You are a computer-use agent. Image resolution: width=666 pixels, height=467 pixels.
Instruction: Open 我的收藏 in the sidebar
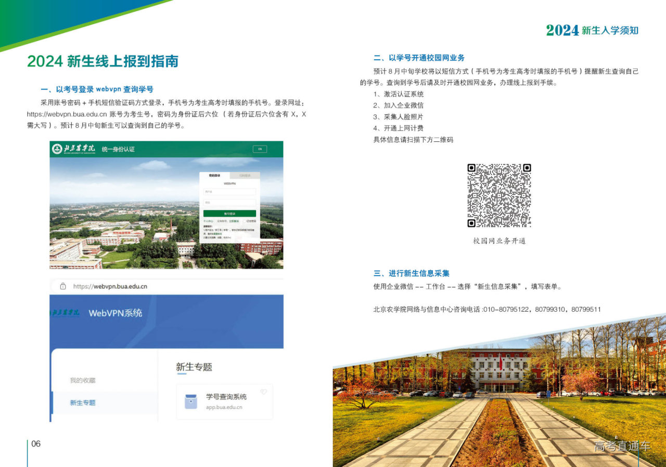[83, 380]
